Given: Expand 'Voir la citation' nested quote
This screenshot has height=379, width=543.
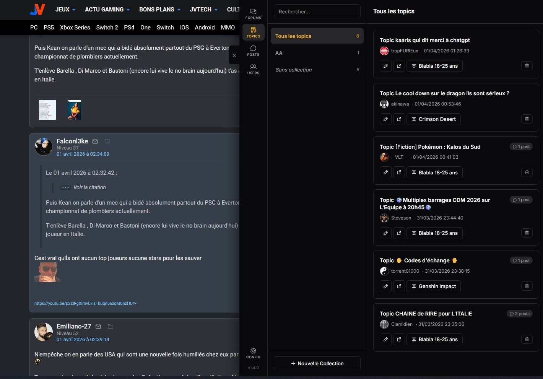Looking at the screenshot, I should (83, 187).
